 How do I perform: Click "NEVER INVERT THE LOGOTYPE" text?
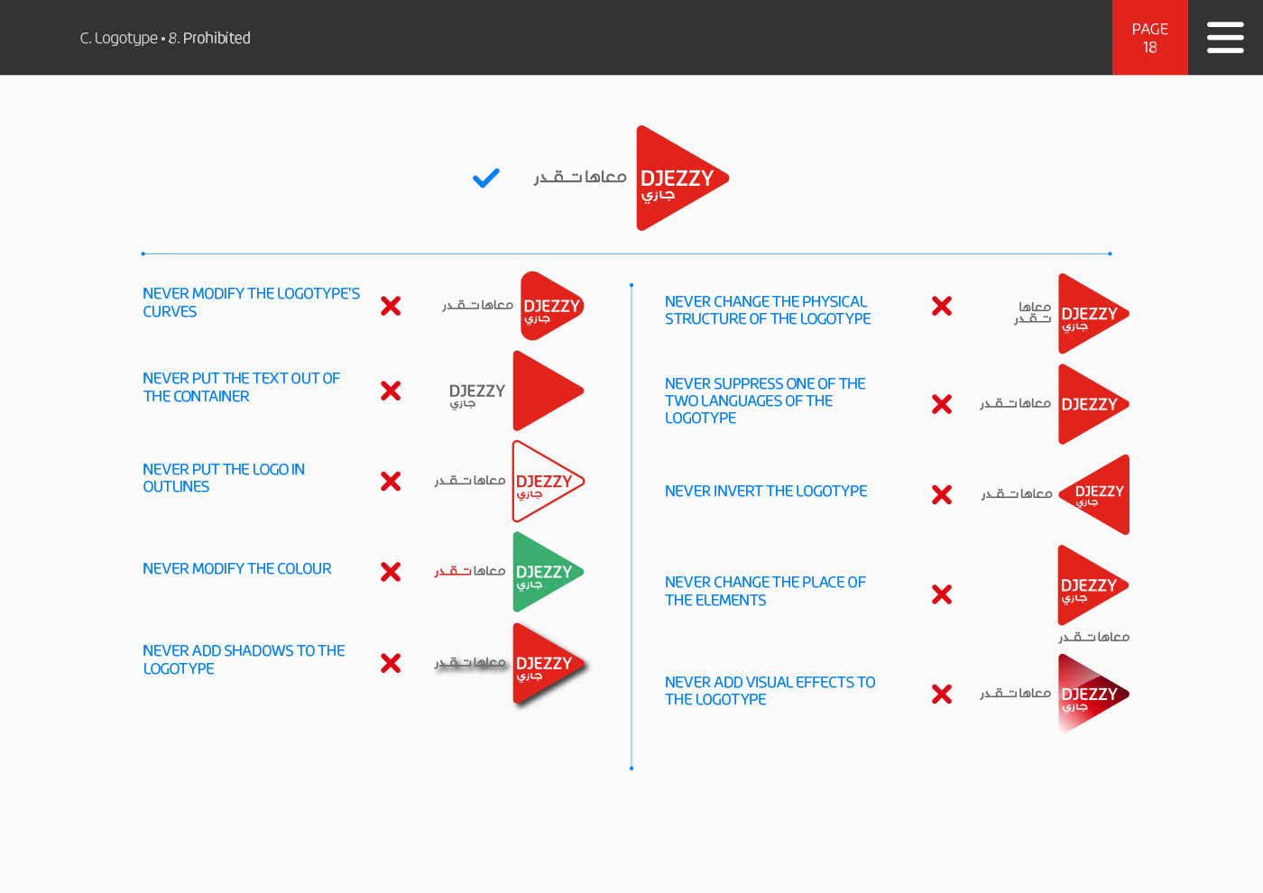click(766, 491)
